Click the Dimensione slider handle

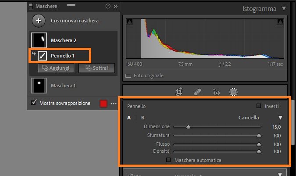pyautogui.click(x=188, y=127)
